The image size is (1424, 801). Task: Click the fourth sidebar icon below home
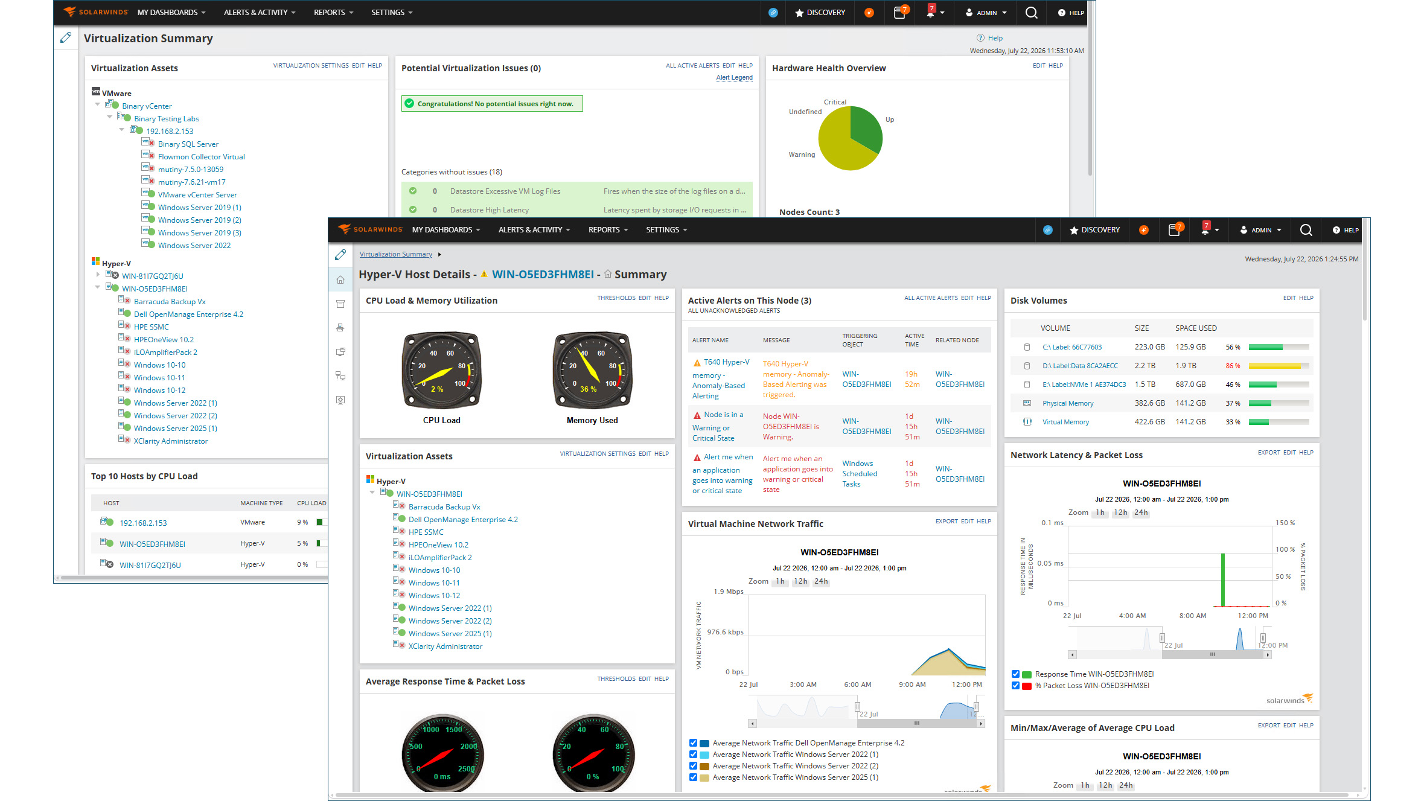(340, 352)
